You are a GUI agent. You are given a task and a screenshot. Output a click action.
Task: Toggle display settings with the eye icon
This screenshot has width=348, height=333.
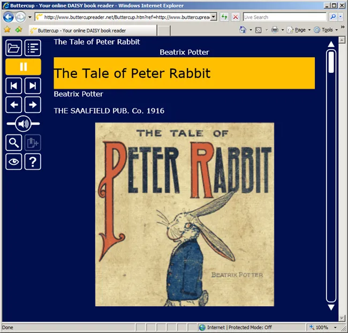coord(14,161)
